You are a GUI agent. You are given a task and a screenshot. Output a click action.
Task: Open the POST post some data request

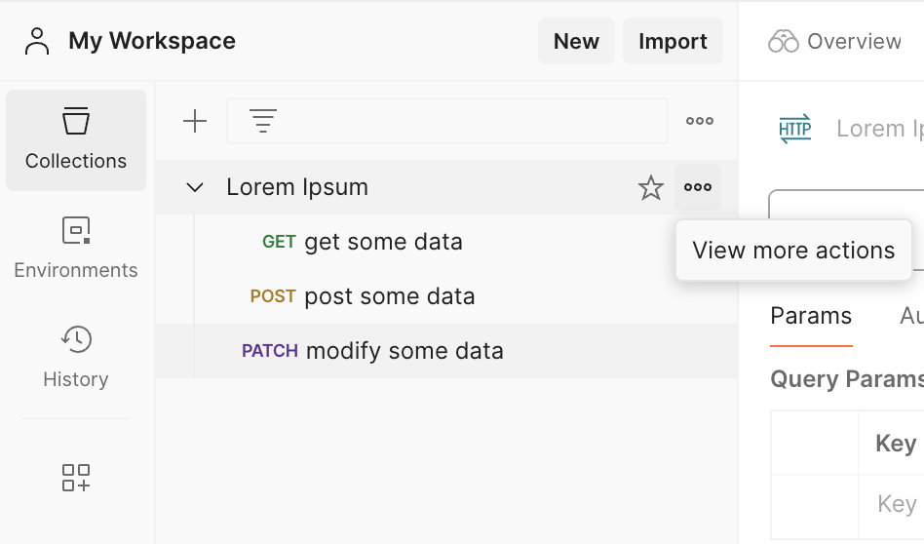point(389,296)
